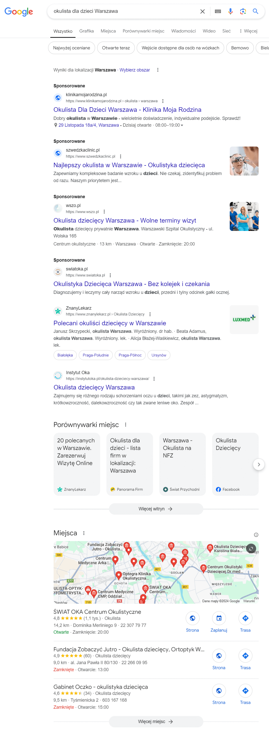The width and height of the screenshot is (269, 732).
Task: Enable the wheelchair-accessible entrance filter
Action: tap(180, 48)
